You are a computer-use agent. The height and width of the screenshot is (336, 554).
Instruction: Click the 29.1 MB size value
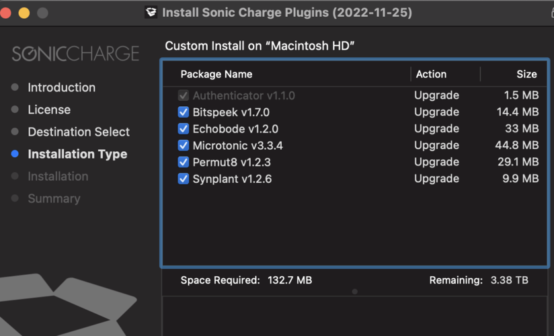[x=518, y=162]
